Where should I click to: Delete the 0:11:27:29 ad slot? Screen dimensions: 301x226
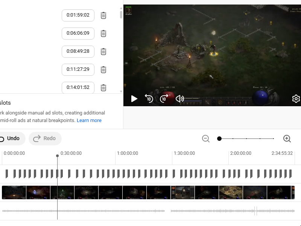pos(103,70)
